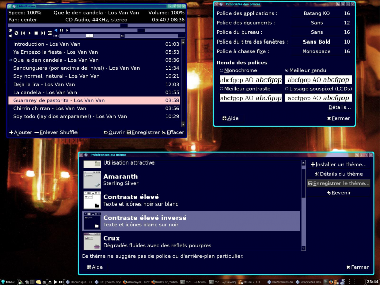Click the Détails... button in font properties

pyautogui.click(x=339, y=107)
